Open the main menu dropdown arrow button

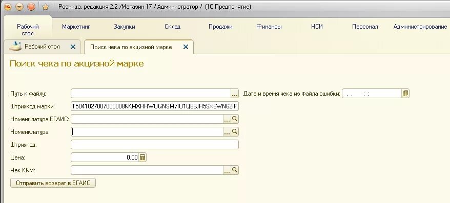19,7
